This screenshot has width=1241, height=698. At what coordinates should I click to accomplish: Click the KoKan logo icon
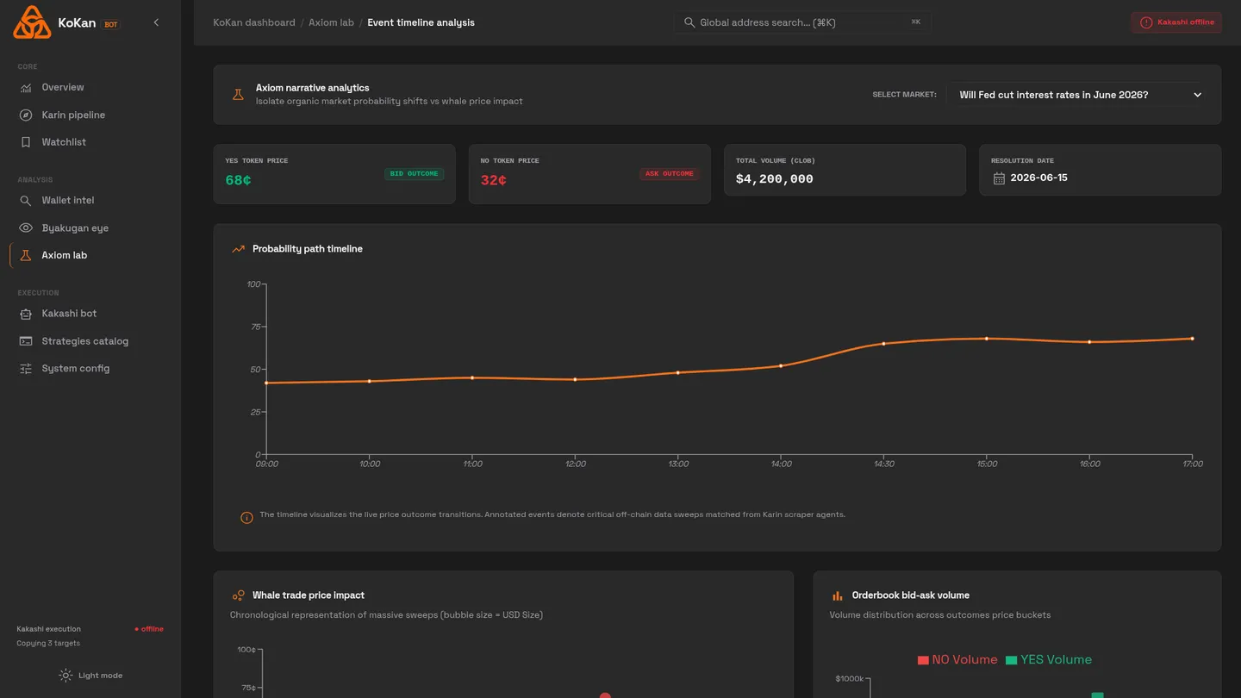(32, 22)
